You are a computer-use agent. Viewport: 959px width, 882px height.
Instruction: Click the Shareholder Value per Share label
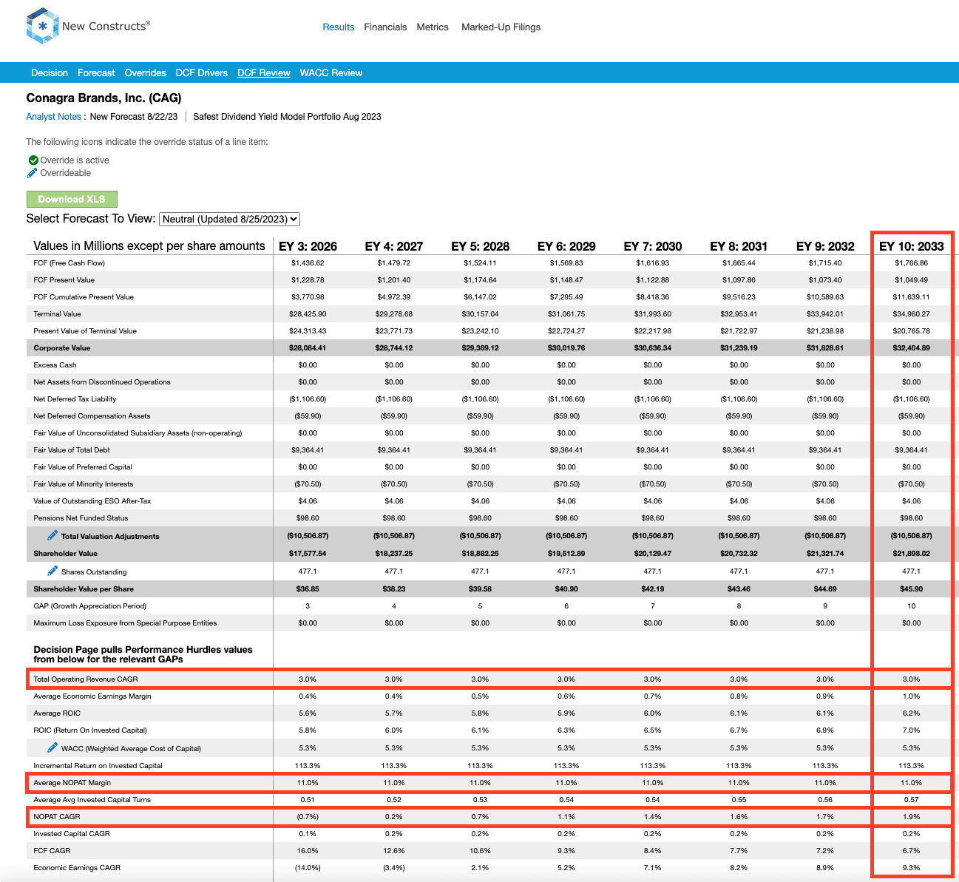[x=84, y=588]
